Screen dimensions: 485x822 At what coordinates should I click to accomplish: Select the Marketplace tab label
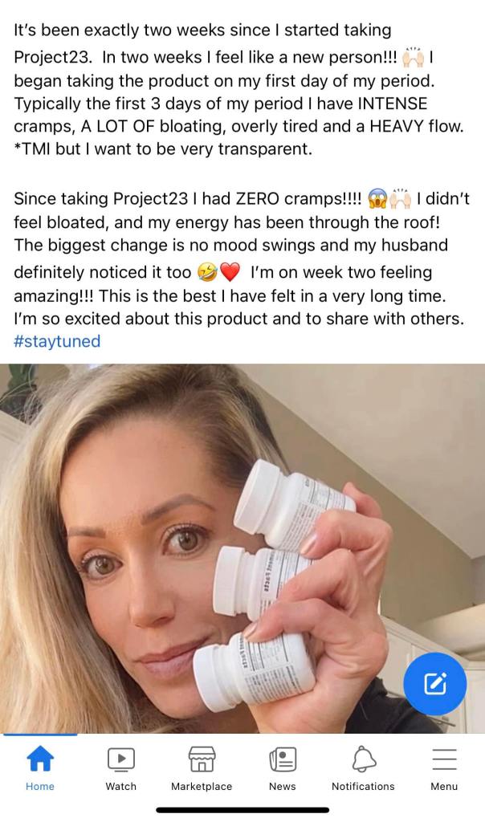pyautogui.click(x=202, y=787)
